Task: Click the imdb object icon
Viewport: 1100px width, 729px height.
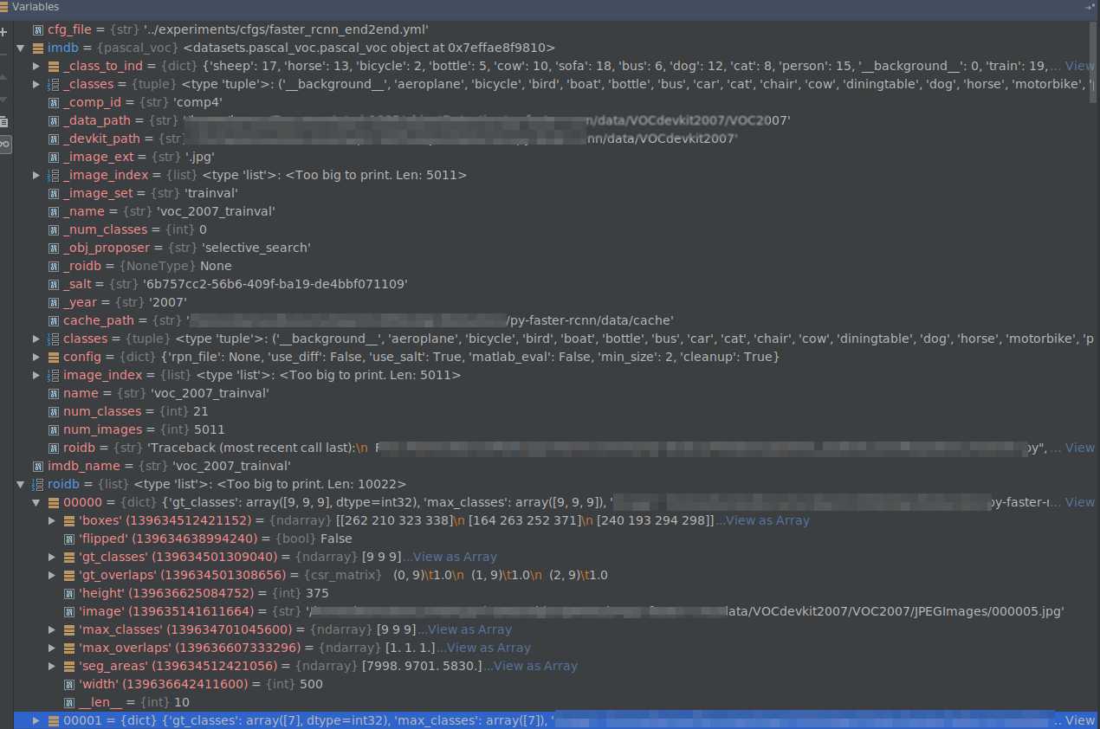Action: pyautogui.click(x=38, y=48)
